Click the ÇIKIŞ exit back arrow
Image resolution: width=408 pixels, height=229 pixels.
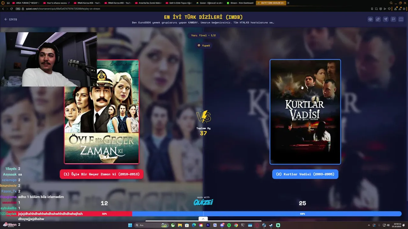click(x=11, y=19)
